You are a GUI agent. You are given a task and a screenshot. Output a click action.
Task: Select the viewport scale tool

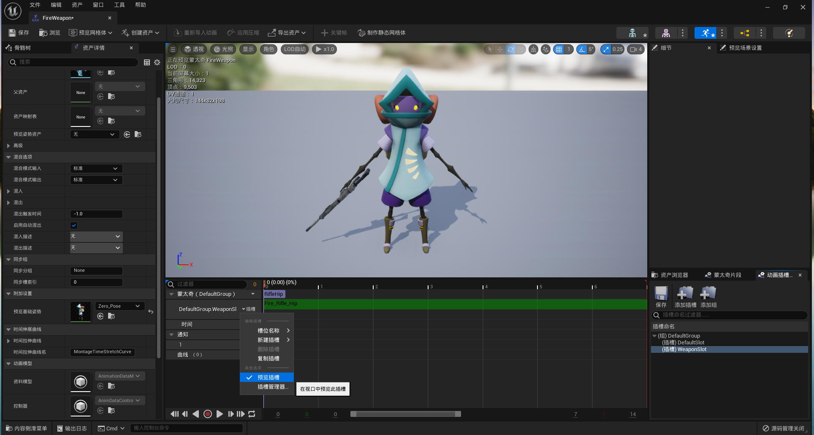click(521, 49)
